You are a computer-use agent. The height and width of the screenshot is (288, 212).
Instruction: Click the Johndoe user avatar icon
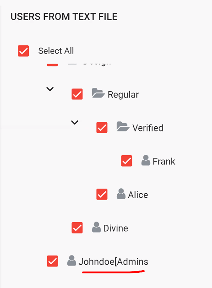click(71, 261)
